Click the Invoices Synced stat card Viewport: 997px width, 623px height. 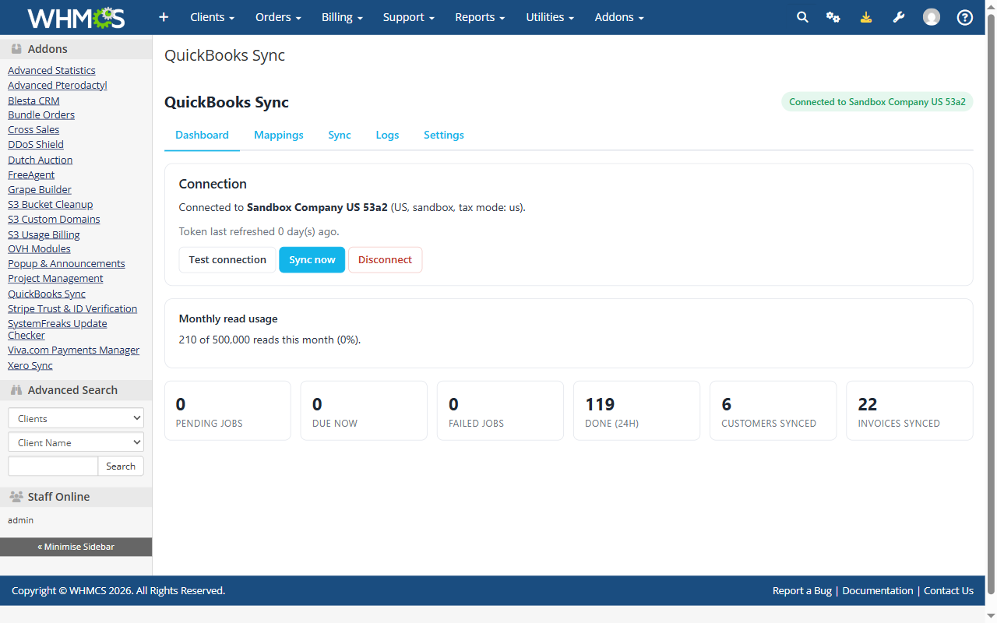pos(910,410)
